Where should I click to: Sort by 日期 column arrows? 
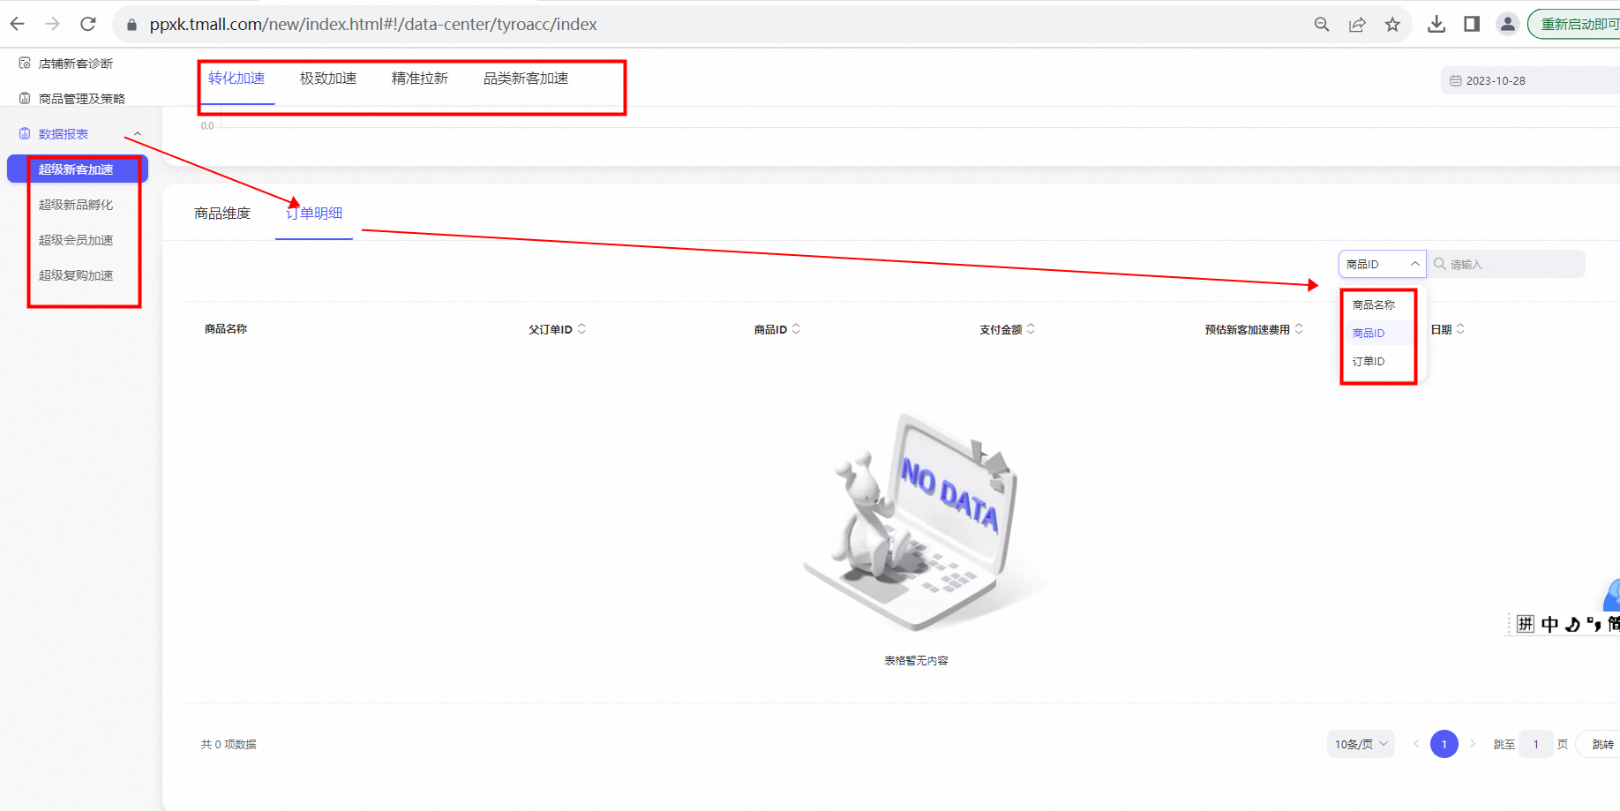(1460, 329)
